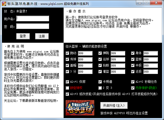This screenshot has width=164, height=120.
Task: Toggle the 身体 checkbox
Action: tap(133, 53)
